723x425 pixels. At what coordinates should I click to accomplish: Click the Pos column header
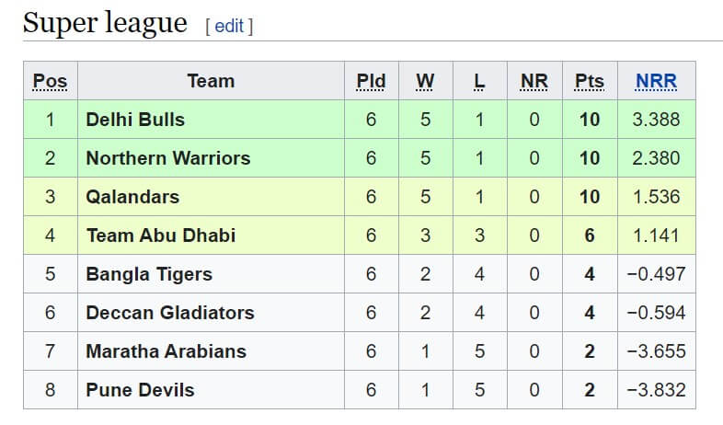coord(51,81)
